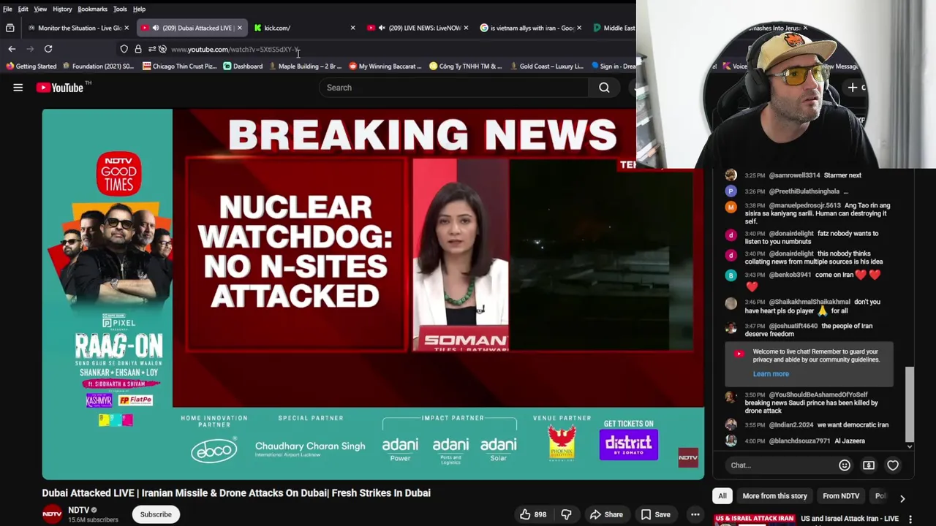Image resolution: width=936 pixels, height=526 pixels.
Task: Open NDTV channel avatar below video
Action: (x=52, y=514)
